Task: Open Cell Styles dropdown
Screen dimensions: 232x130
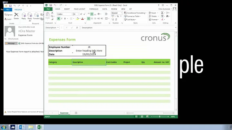Action: tap(130, 20)
